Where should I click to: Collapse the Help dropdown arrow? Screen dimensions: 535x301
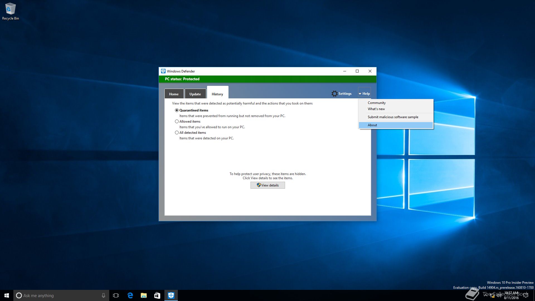tap(360, 94)
